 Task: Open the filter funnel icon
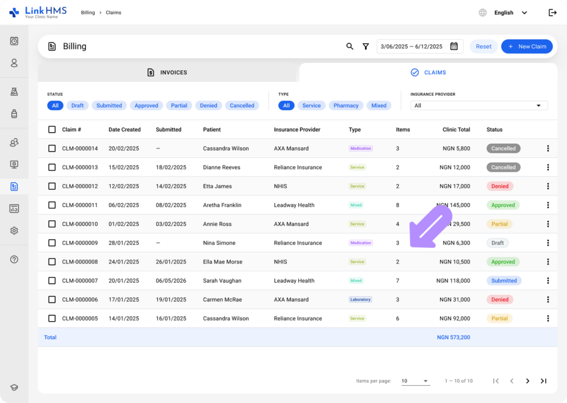[365, 46]
